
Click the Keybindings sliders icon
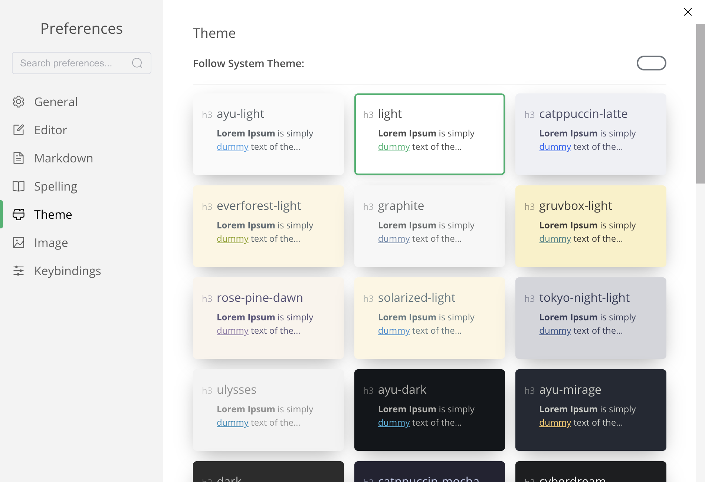pyautogui.click(x=19, y=271)
